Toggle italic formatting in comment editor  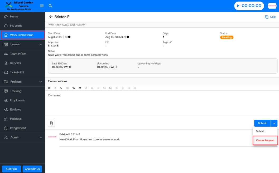coord(55,88)
